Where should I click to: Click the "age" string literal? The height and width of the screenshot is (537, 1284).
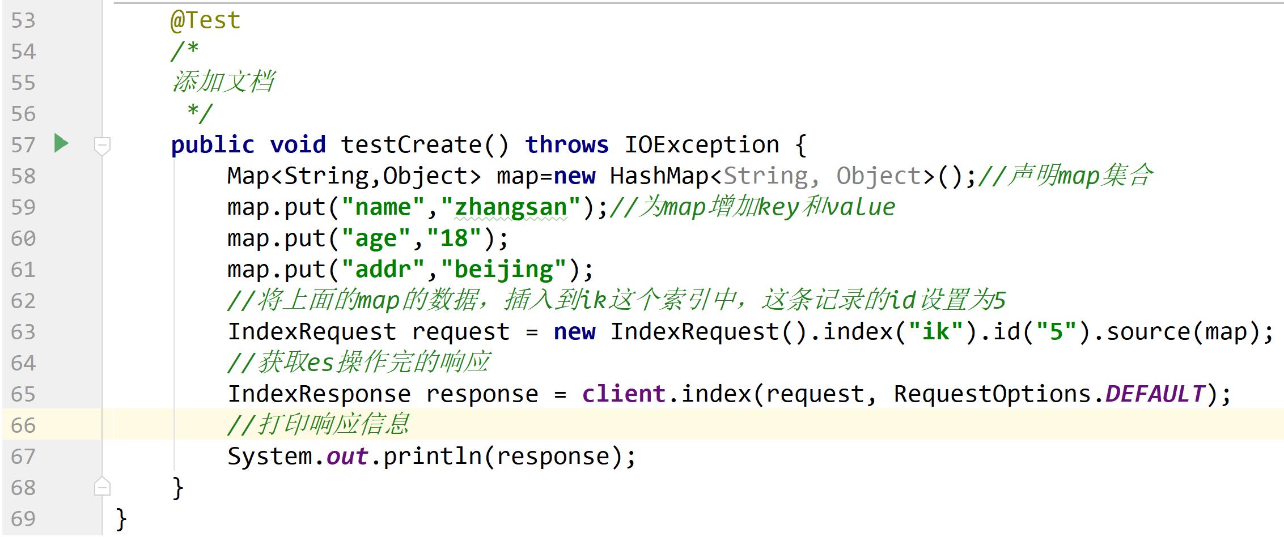[376, 239]
